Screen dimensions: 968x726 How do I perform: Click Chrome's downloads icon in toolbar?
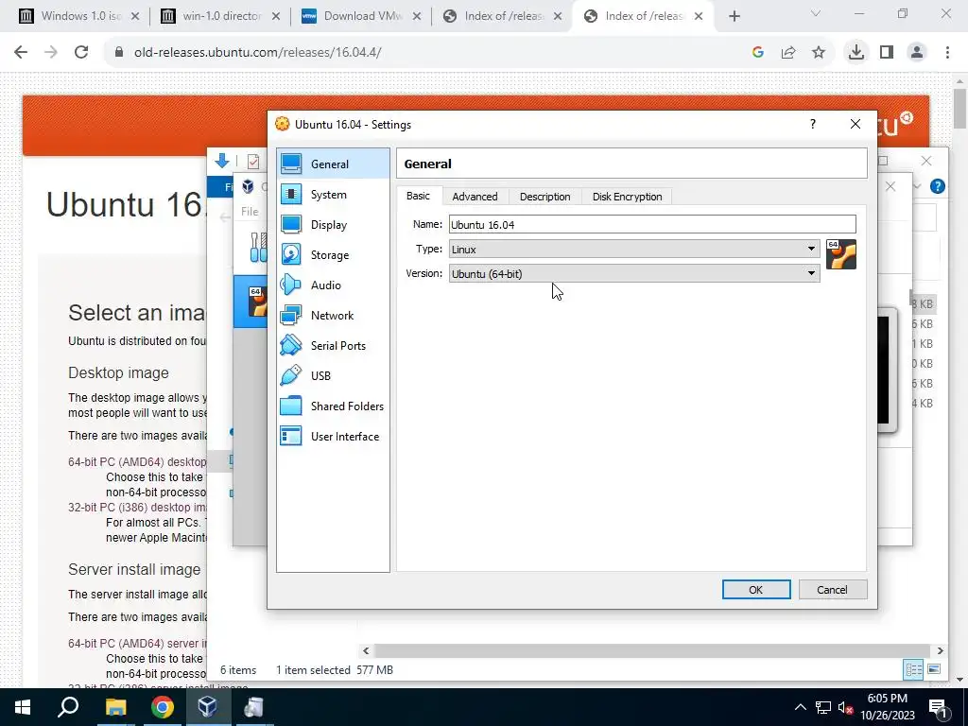pyautogui.click(x=856, y=53)
